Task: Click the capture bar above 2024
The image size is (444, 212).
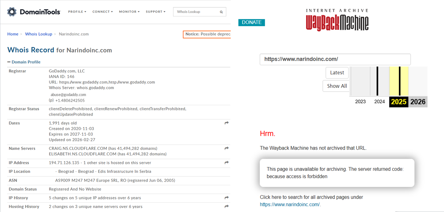Action: [x=377, y=81]
